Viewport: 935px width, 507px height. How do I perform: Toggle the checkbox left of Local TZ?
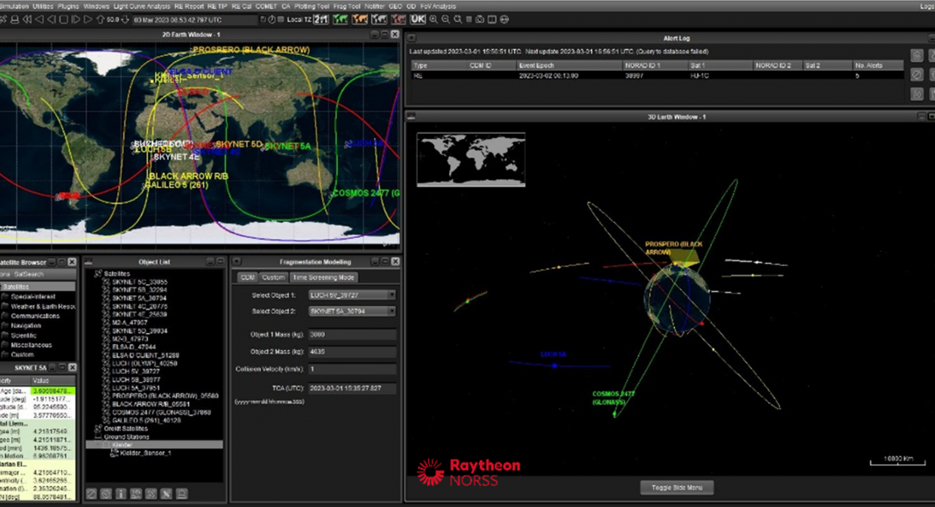[281, 18]
